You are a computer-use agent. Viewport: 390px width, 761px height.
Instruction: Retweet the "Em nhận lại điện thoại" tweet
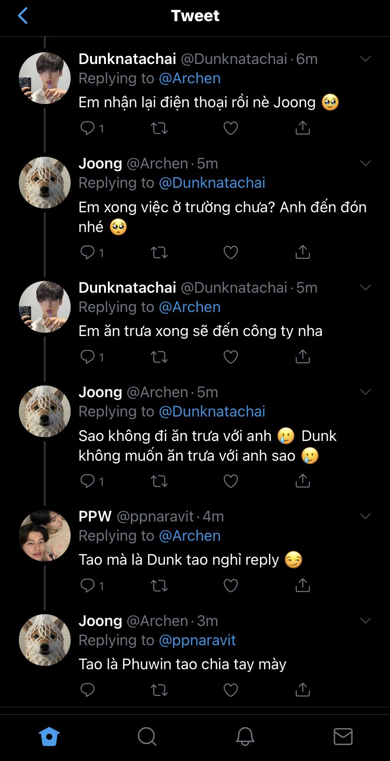159,128
